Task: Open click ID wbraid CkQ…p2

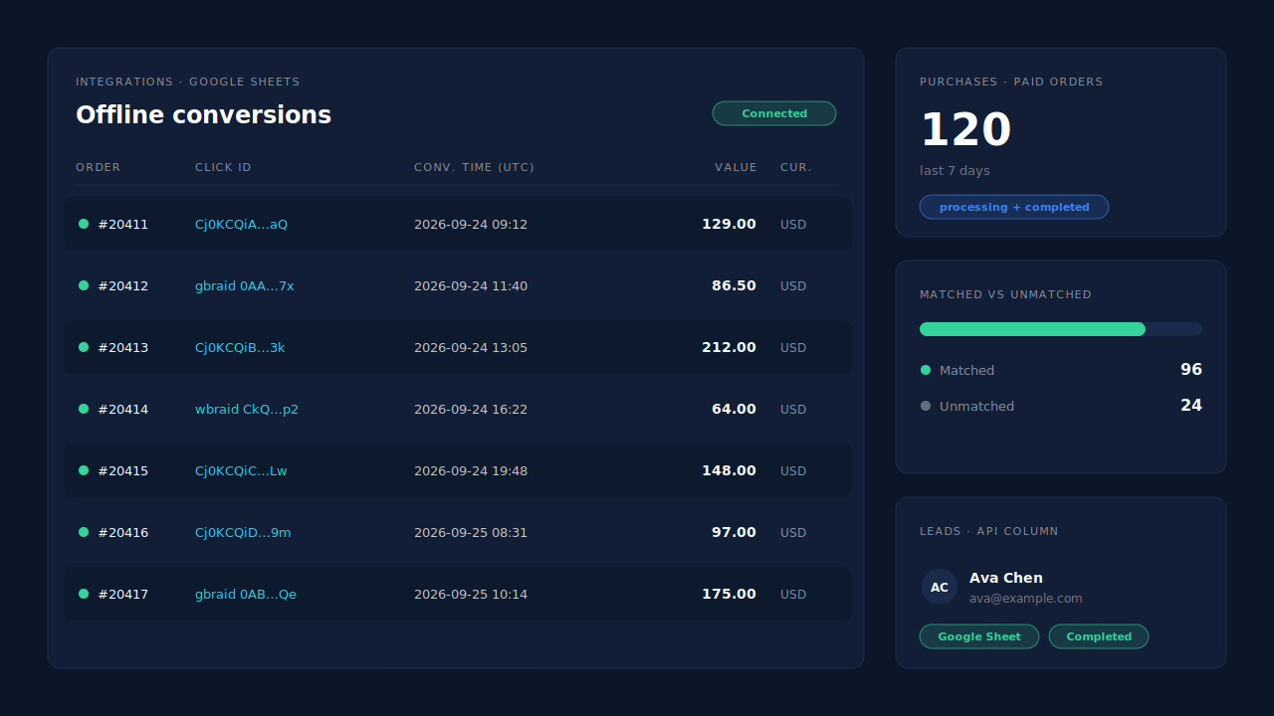Action: (247, 410)
